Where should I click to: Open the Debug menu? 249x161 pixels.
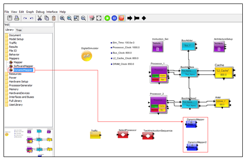tap(40, 12)
